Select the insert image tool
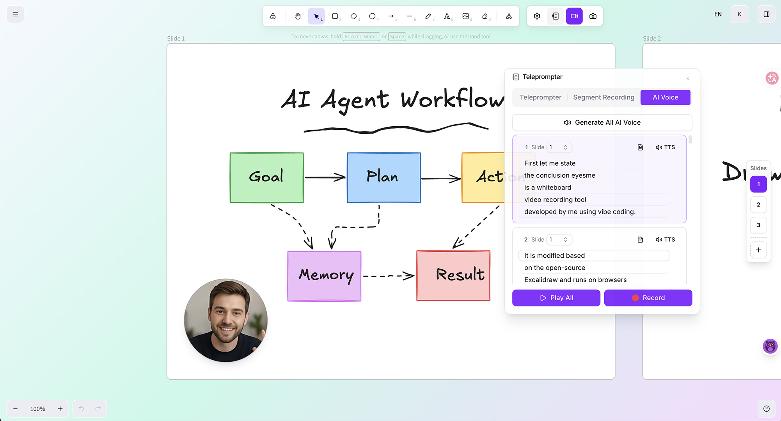 pos(466,16)
